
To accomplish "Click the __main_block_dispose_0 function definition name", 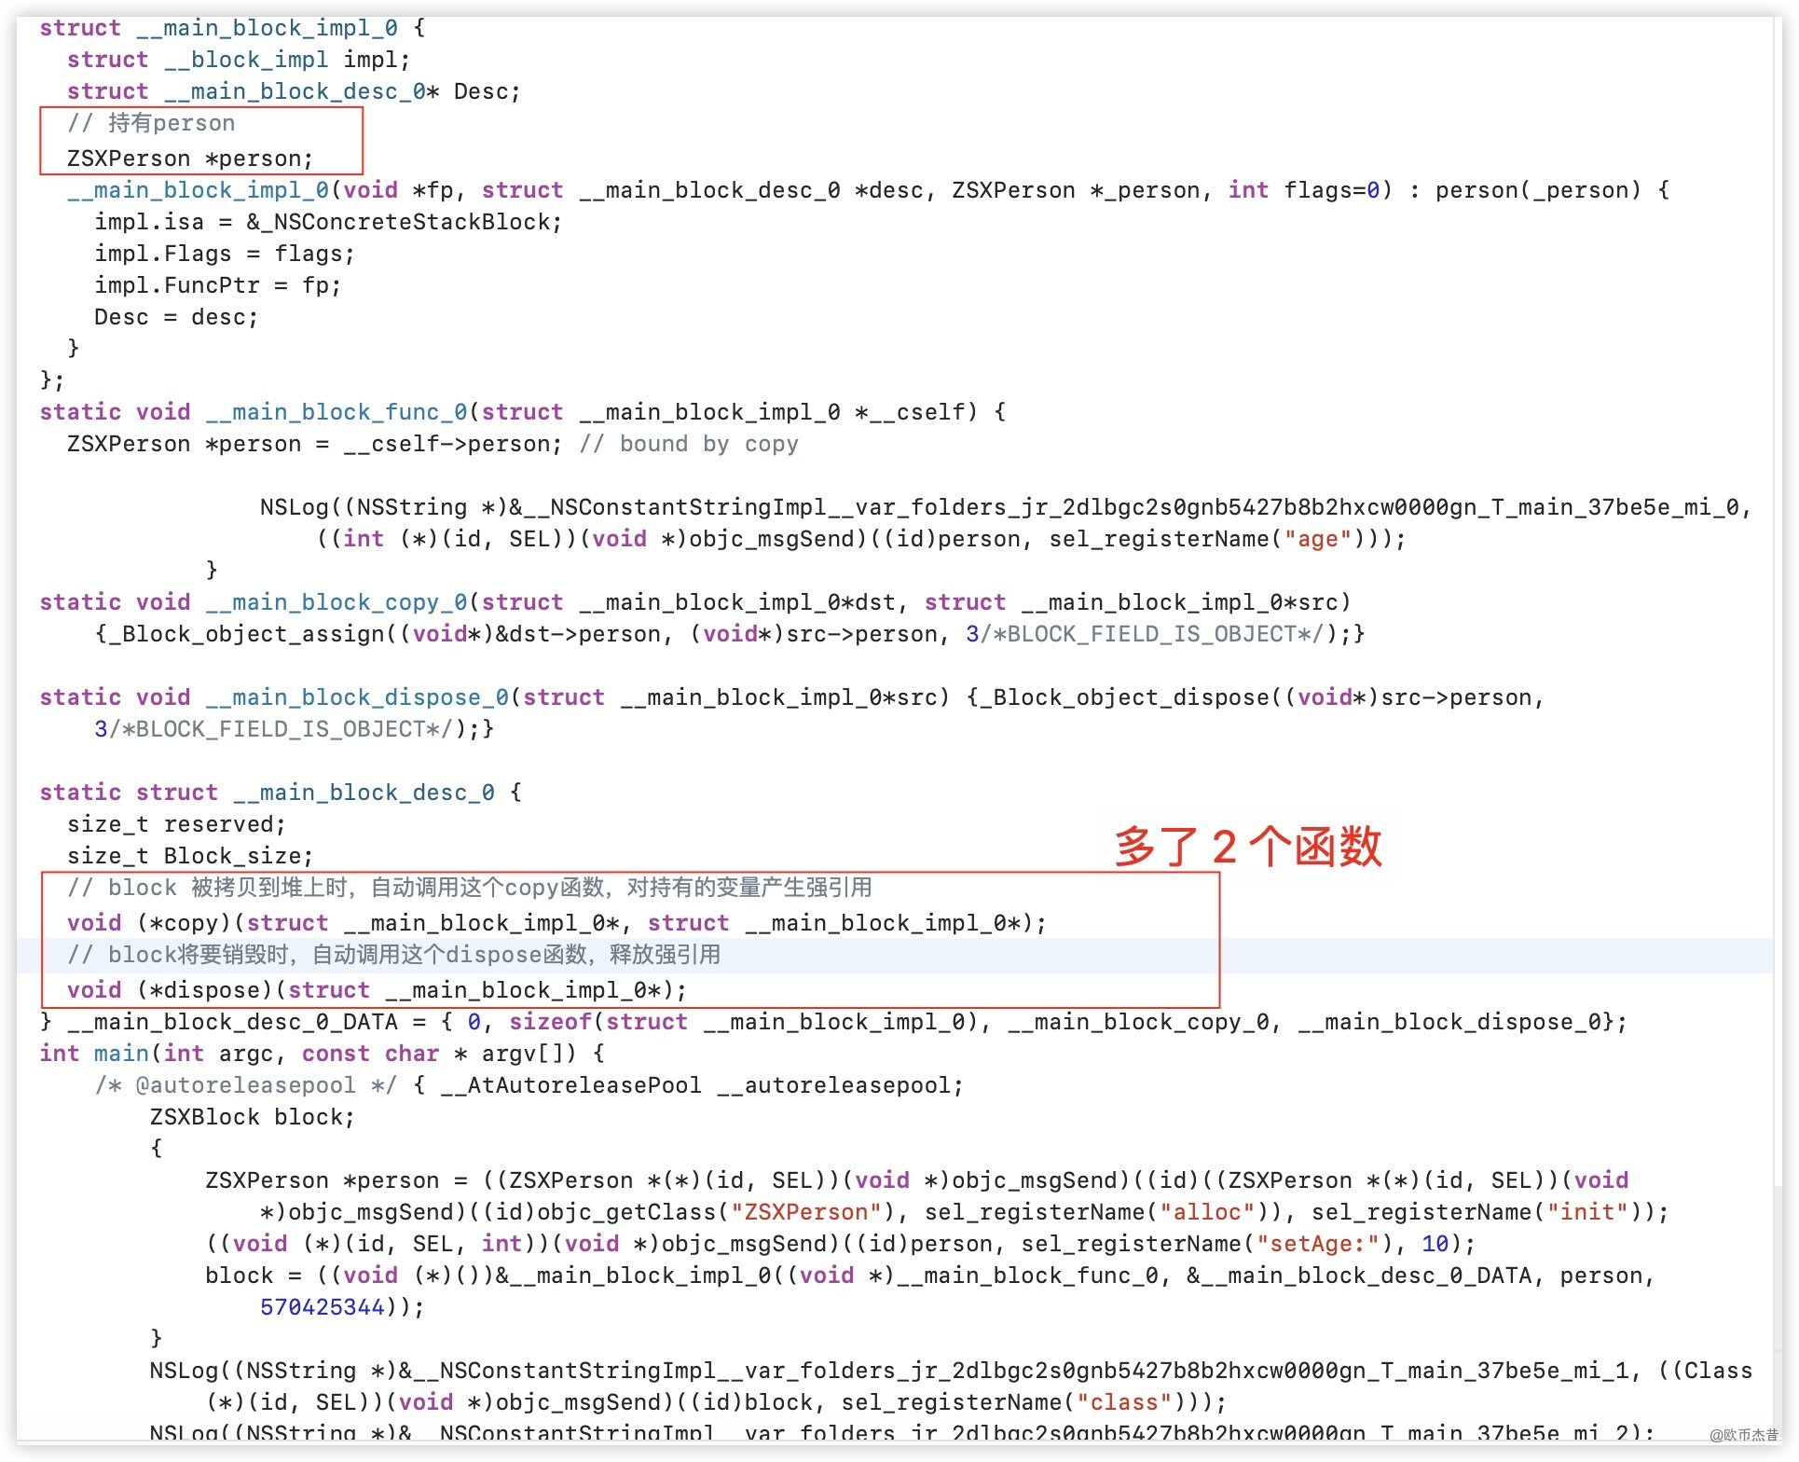I will click(x=357, y=697).
